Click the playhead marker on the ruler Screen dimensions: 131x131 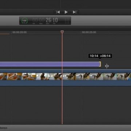pos(62,32)
